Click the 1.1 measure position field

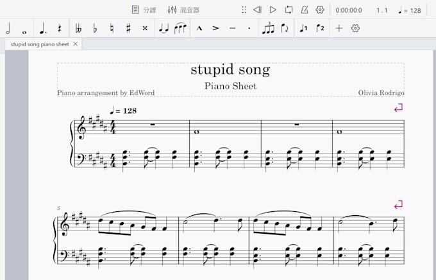(382, 10)
